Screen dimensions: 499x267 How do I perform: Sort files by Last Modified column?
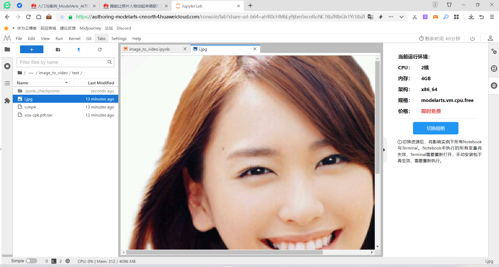tap(96, 83)
